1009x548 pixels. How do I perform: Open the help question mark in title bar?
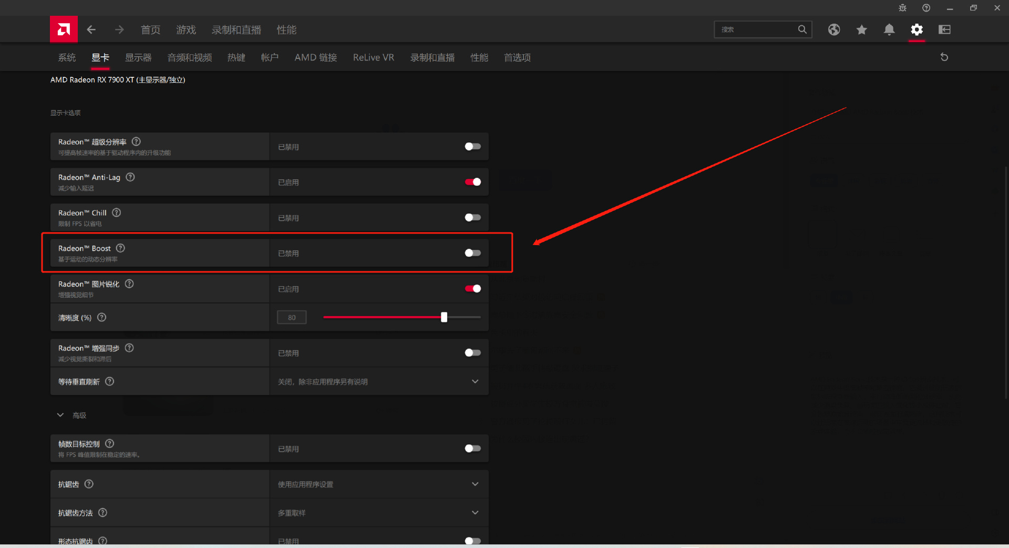tap(926, 8)
